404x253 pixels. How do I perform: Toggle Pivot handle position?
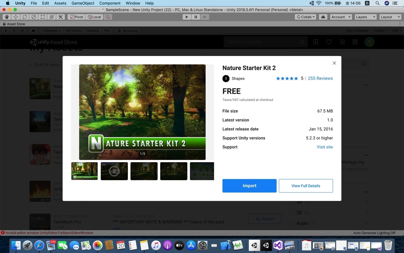point(76,17)
